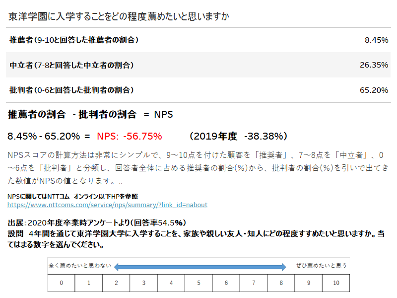Screen dimensions: 397x298
Task: Click the 東洋学園 survey question title
Action: coord(119,16)
